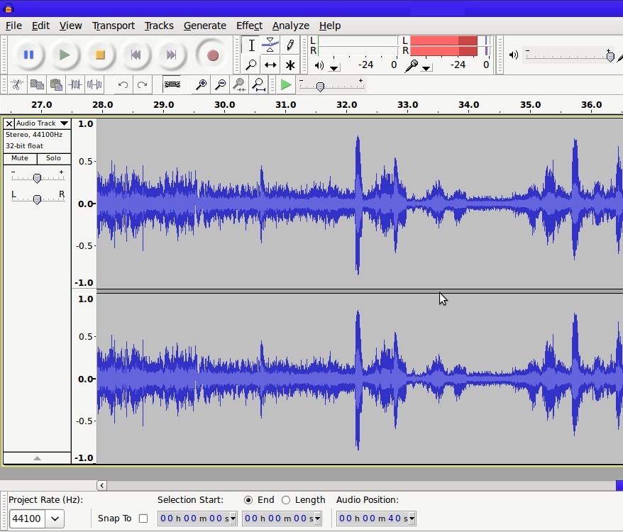The height and width of the screenshot is (532, 623).
Task: Undo the last action
Action: (x=123, y=84)
